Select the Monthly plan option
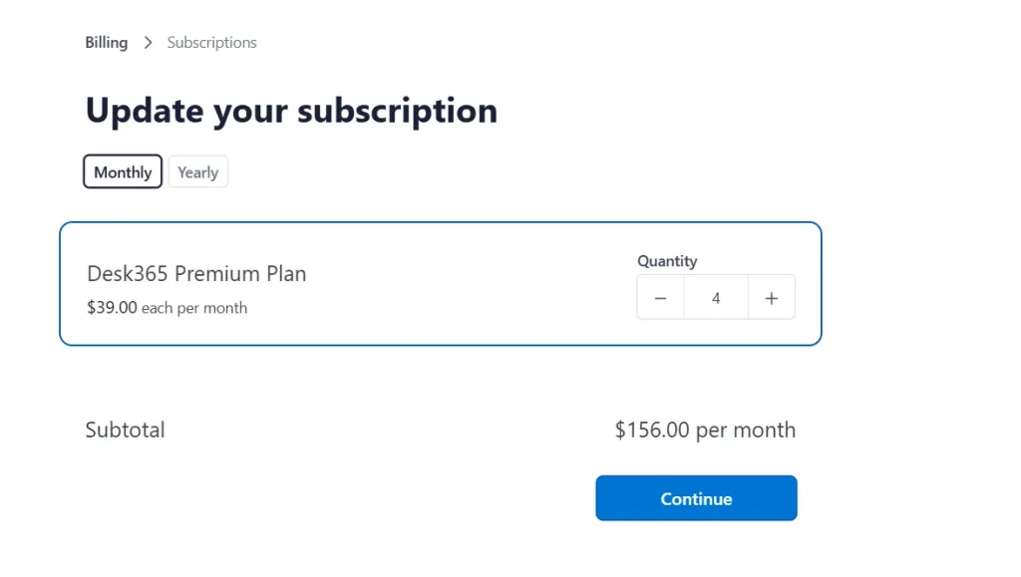This screenshot has height=577, width=1021. [x=122, y=171]
